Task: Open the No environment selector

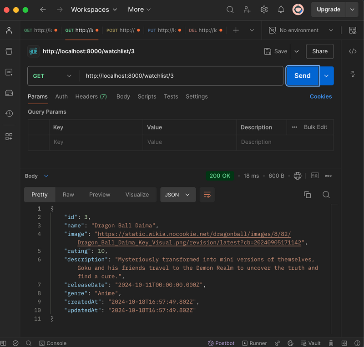Action: (x=301, y=30)
